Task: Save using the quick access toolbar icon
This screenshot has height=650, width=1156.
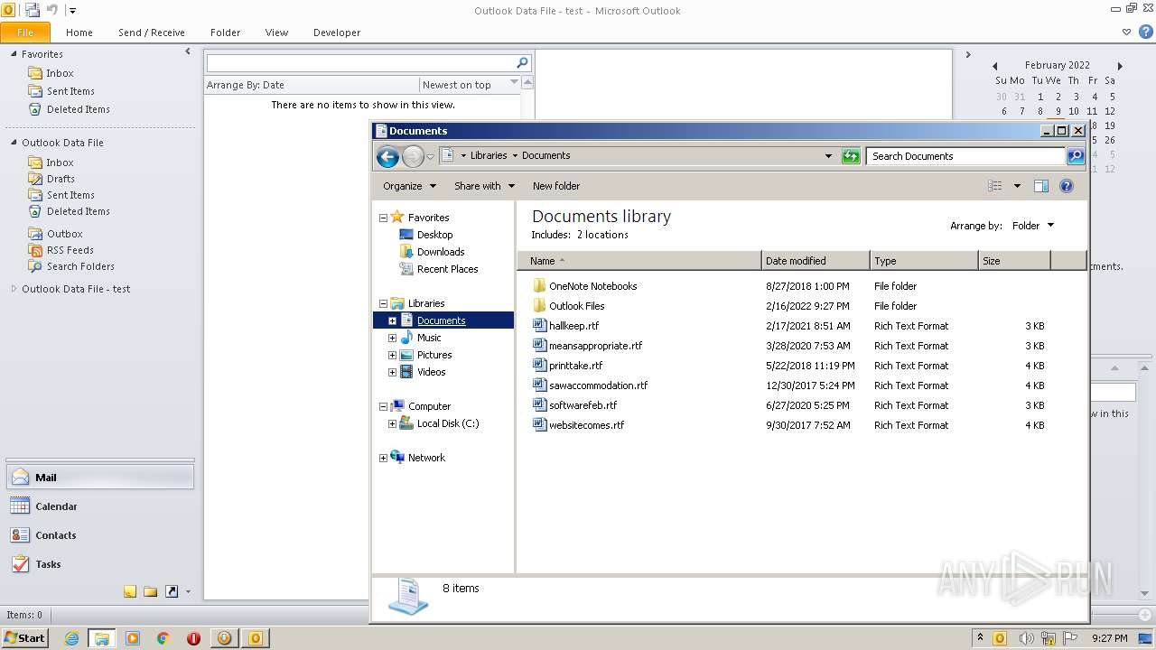Action: pyautogui.click(x=33, y=11)
